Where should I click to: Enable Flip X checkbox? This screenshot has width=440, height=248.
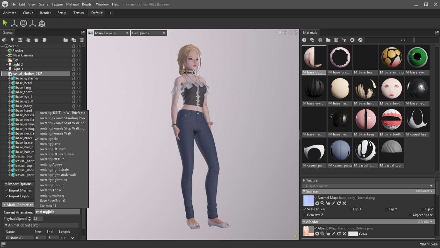(351, 209)
